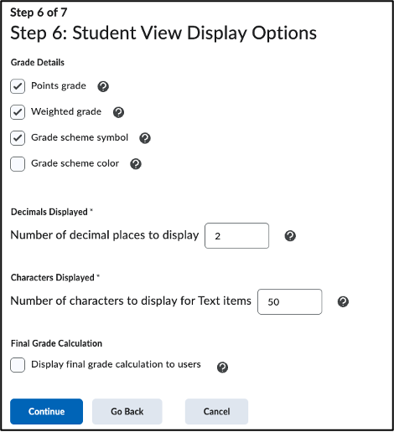Click the Grade Details section label
Image resolution: width=394 pixels, height=432 pixels.
click(x=38, y=62)
